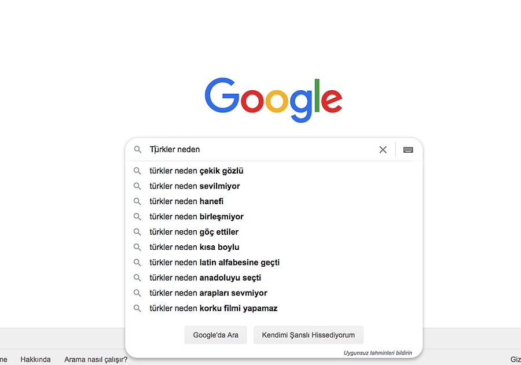Click magnifier icon beside "hanefi" suggestion
The height and width of the screenshot is (365, 521).
pos(138,201)
